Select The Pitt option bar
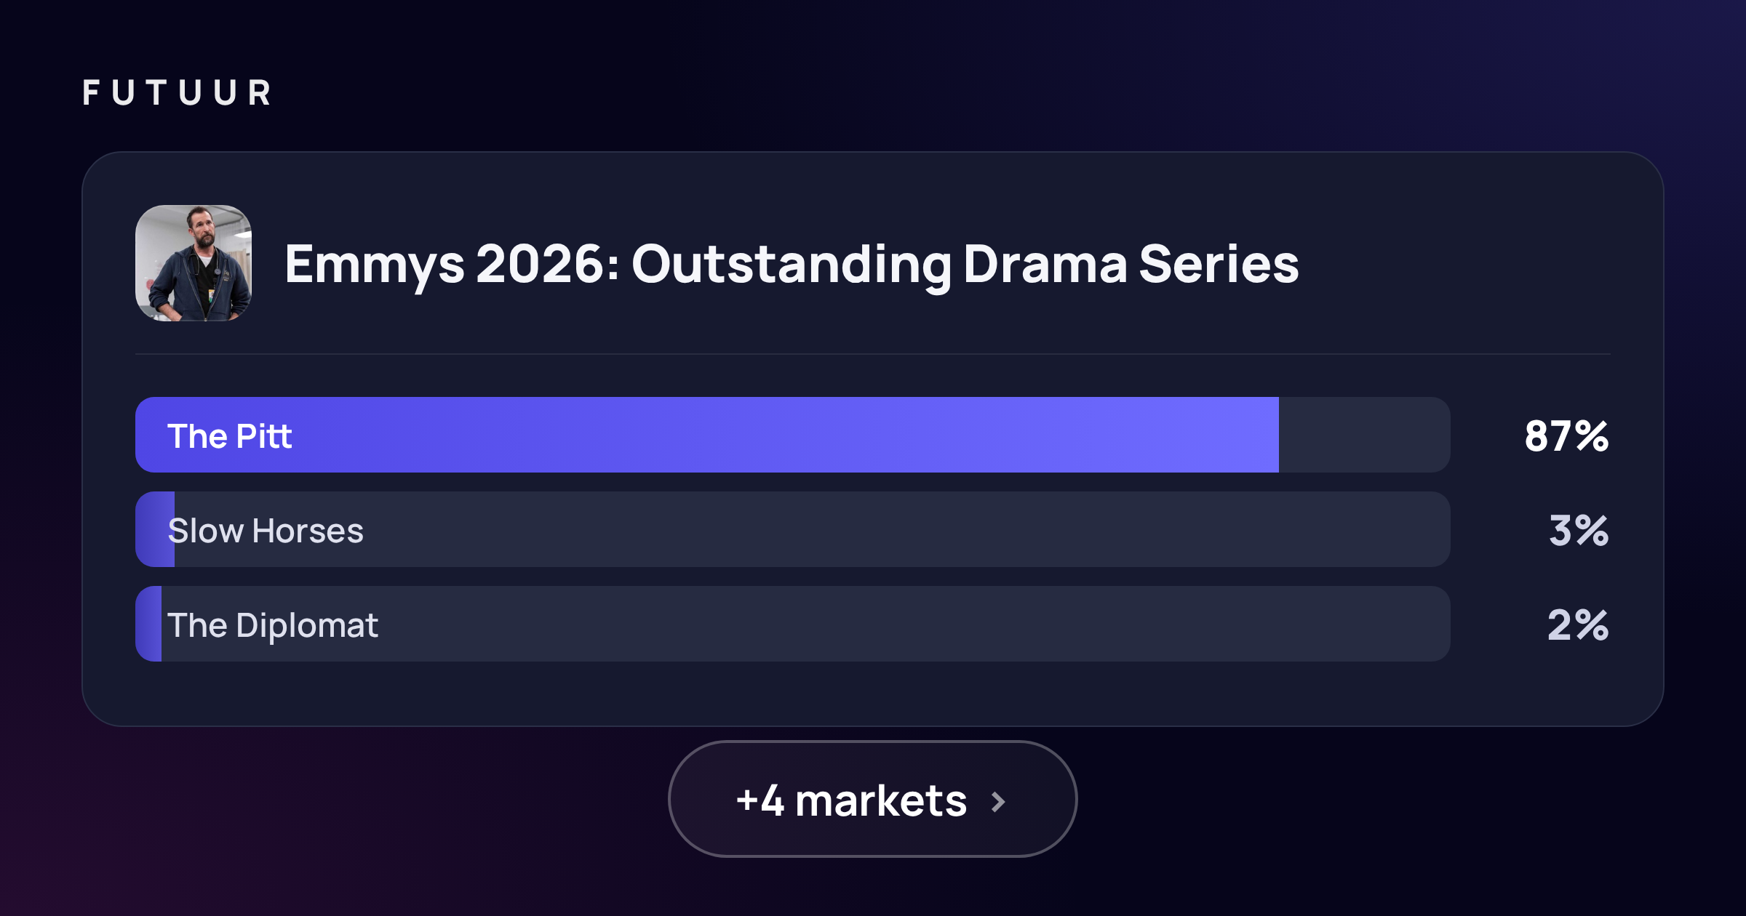 pos(793,435)
